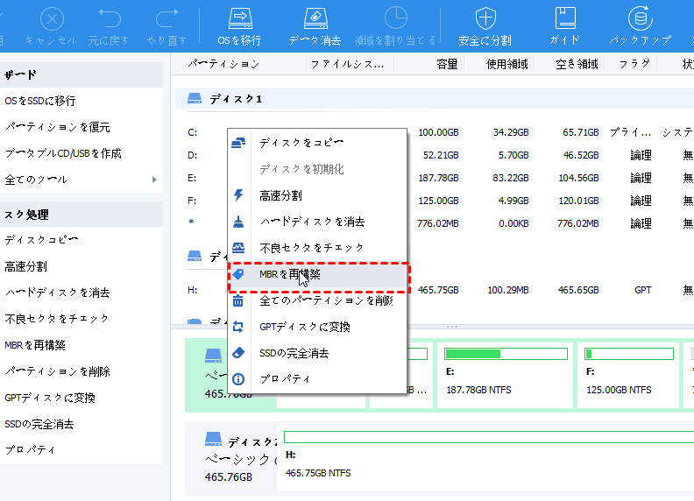Choose 不良セクタをチェック in context menu
Image resolution: width=694 pixels, height=501 pixels.
point(317,248)
